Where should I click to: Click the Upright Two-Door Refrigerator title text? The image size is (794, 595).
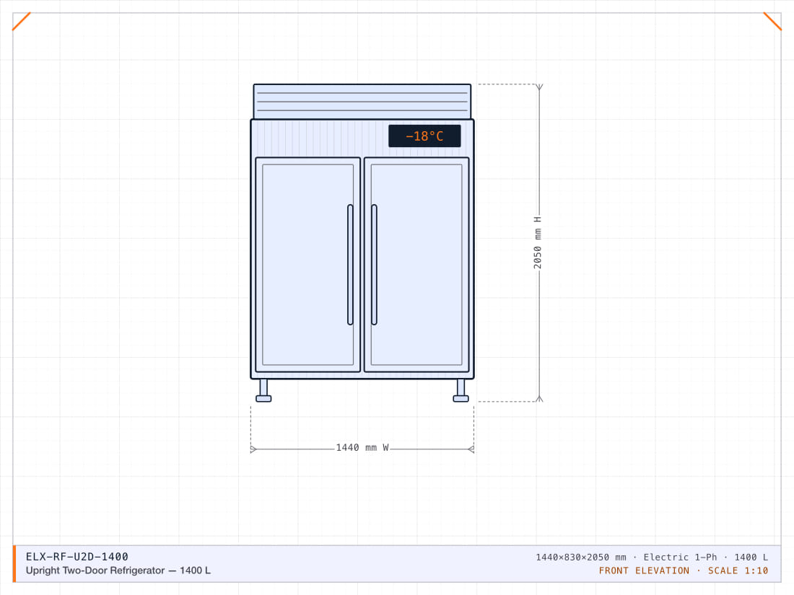pos(118,570)
